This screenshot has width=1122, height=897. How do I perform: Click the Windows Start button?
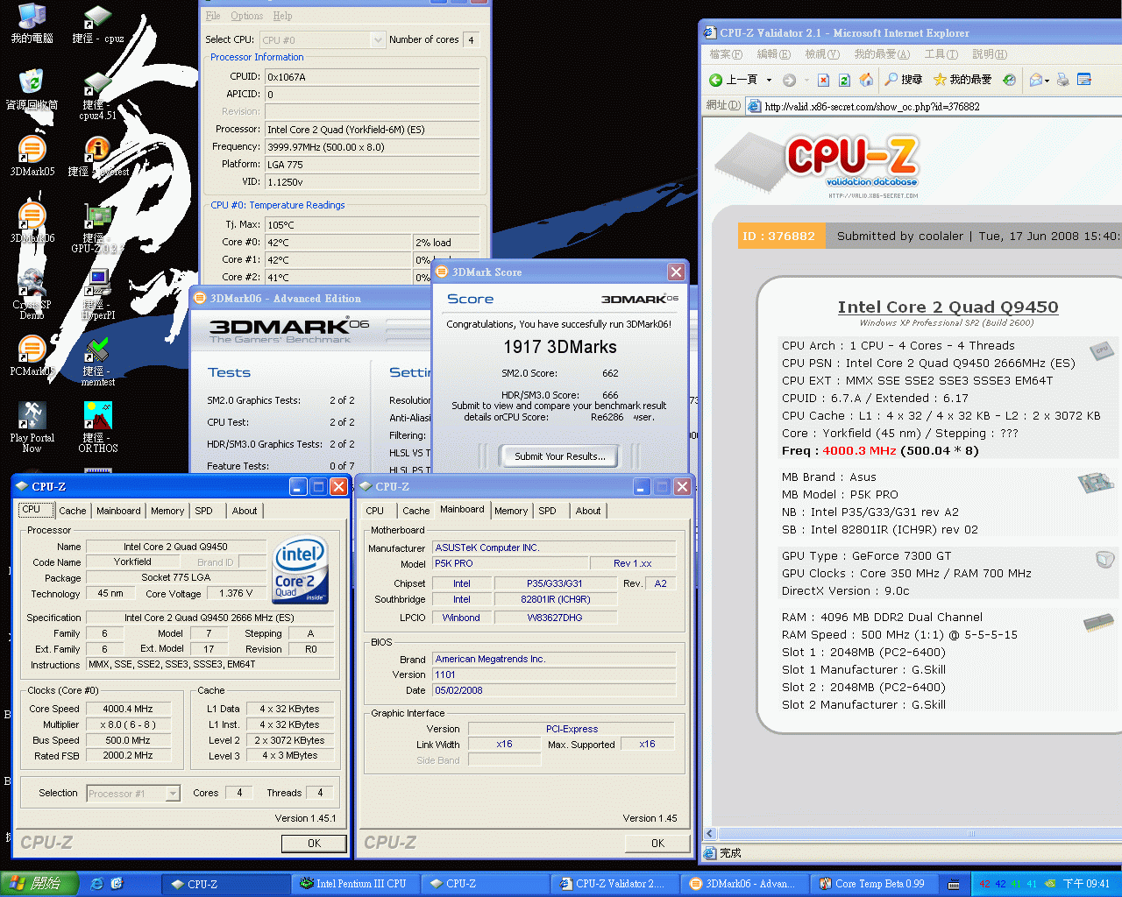(x=39, y=884)
